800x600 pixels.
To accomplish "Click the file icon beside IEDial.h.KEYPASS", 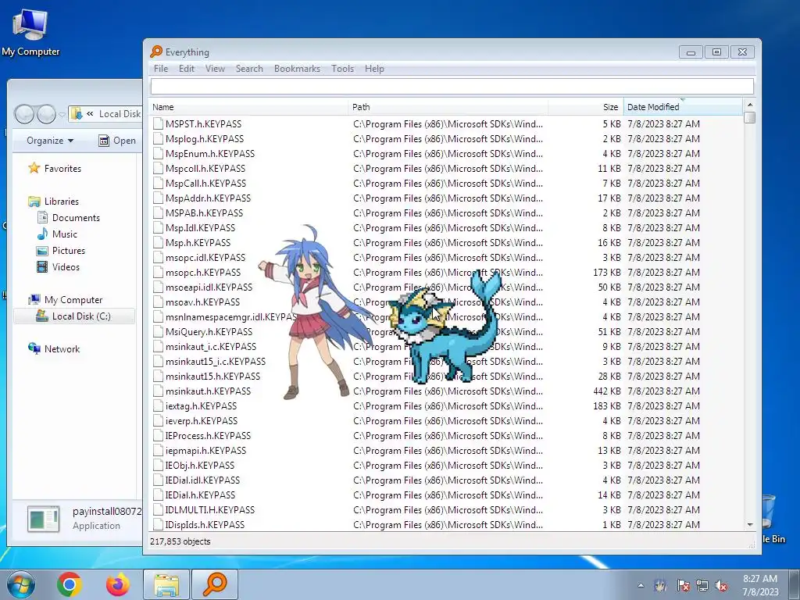I will pyautogui.click(x=158, y=495).
